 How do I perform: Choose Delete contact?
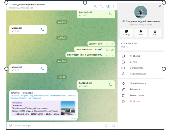[x=137, y=95]
